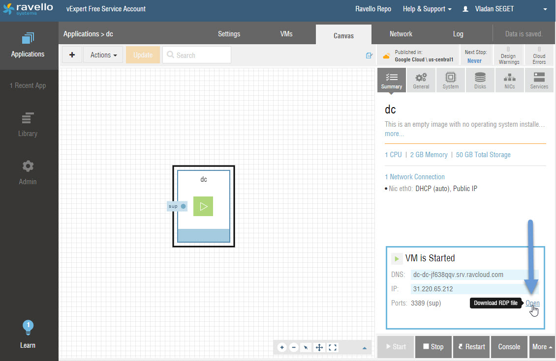
Task: Click the zoom in canvas icon
Action: tap(282, 347)
